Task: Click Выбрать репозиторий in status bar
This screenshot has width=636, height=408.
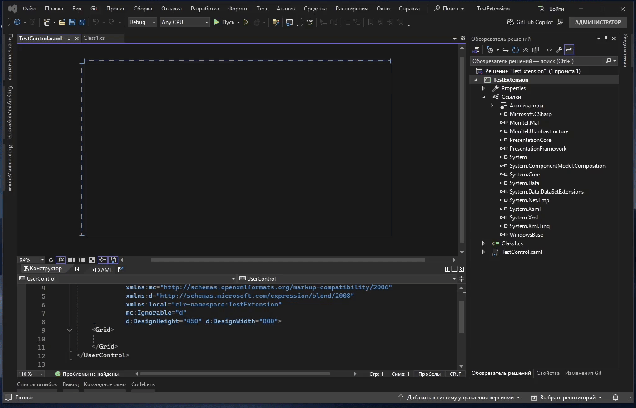Action: pos(566,398)
